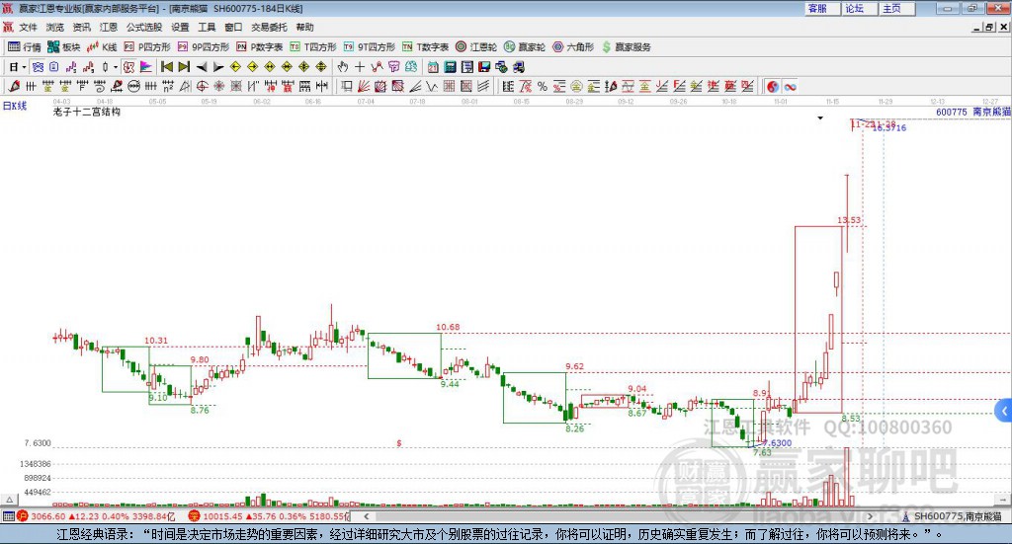Move chart left with black arrow
Viewport: 1012px width, 544px height.
pos(202,67)
